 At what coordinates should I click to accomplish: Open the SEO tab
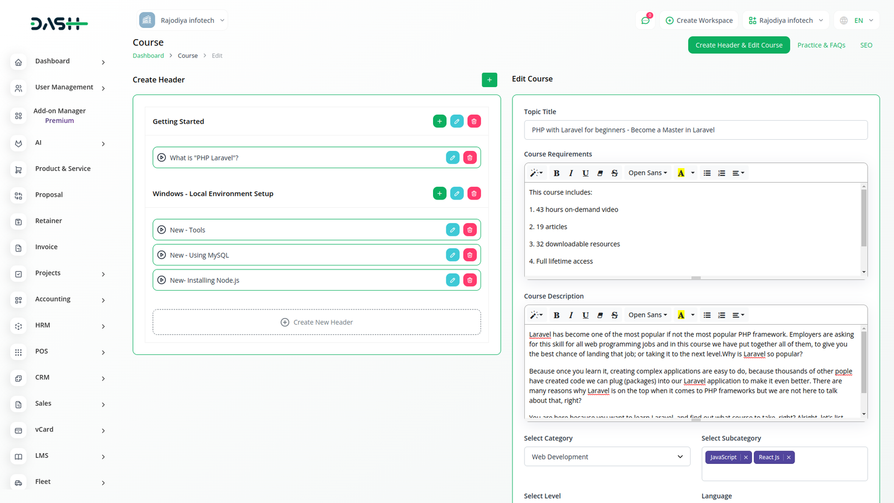(866, 45)
